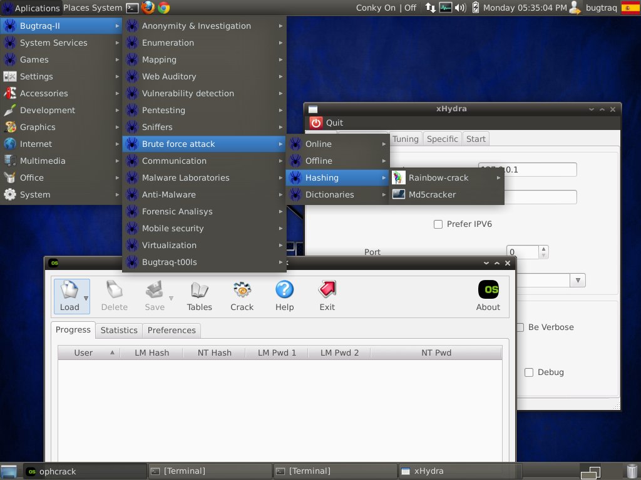Click the battery status tray icon
641x480 pixels.
click(476, 7)
